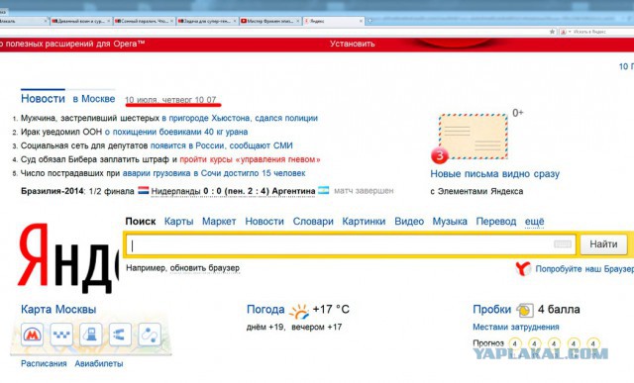Viewport: 634px width, 383px height.
Task: Click the magnet icon under Карта Москвы
Action: point(120,335)
